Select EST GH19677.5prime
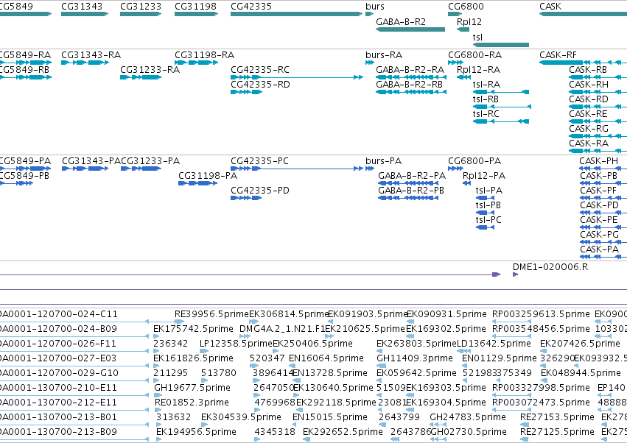 click(x=192, y=388)
